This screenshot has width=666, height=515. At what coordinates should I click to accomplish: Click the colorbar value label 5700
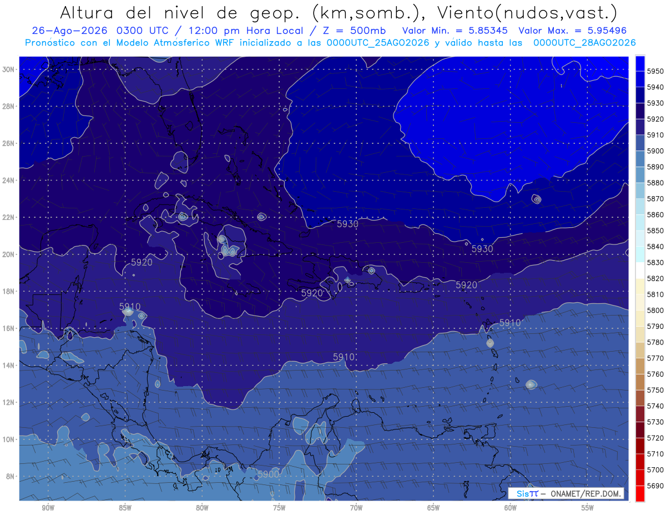pyautogui.click(x=655, y=469)
